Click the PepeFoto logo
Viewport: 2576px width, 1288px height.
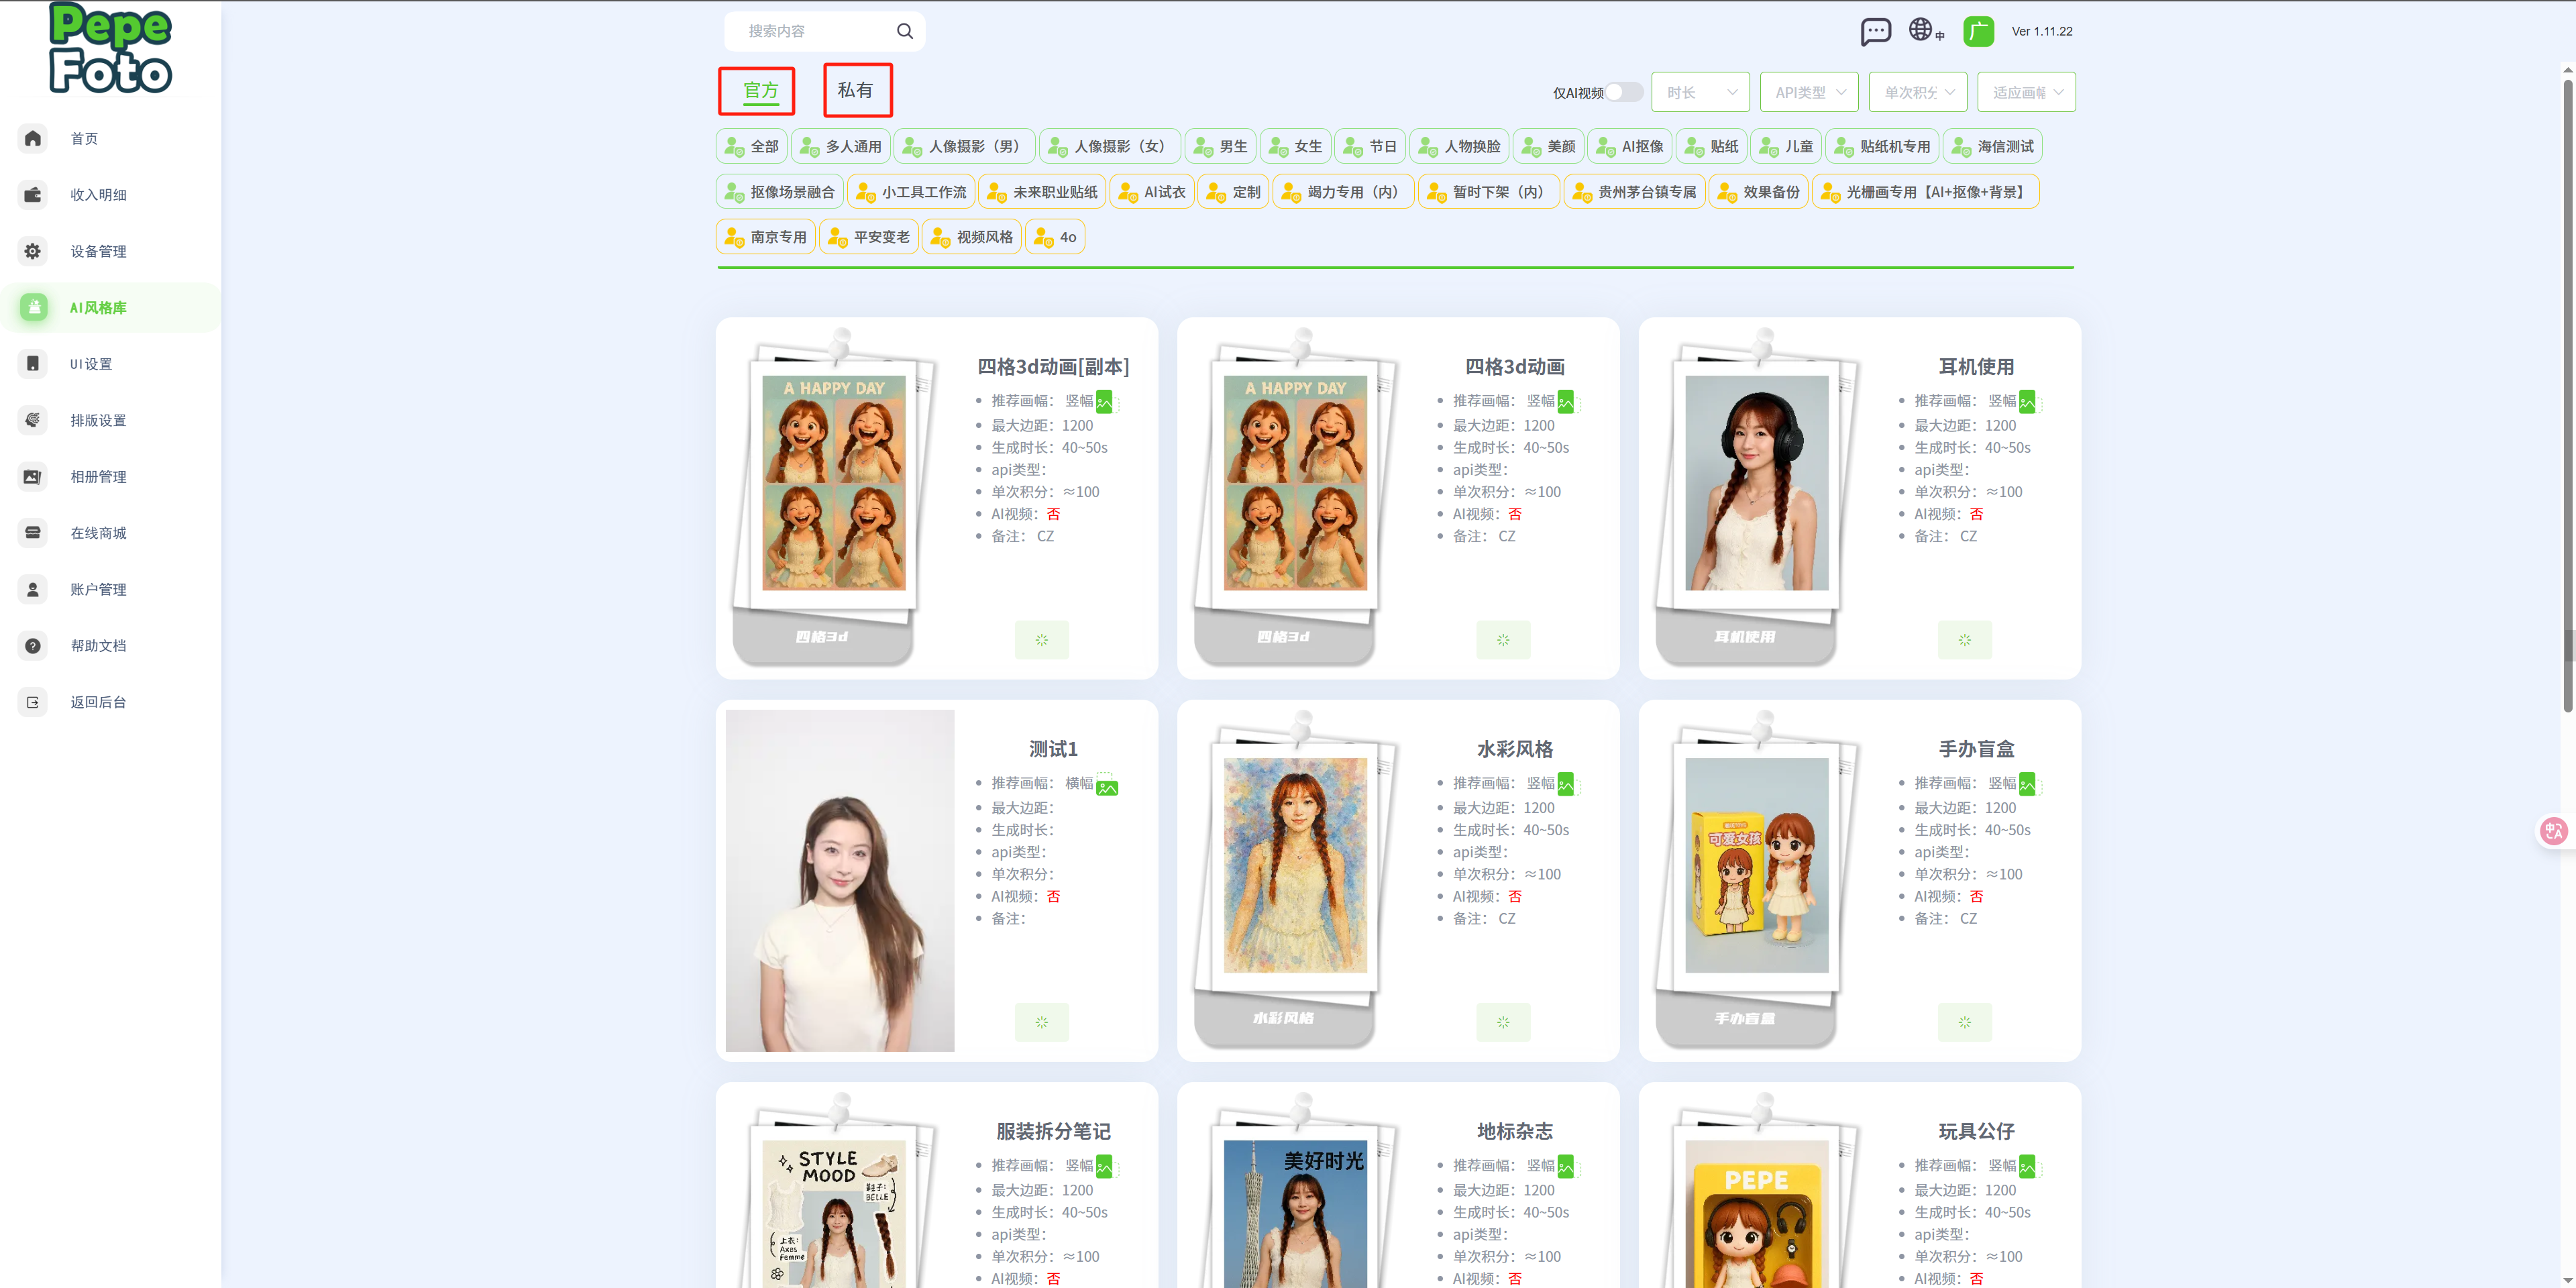coord(110,48)
